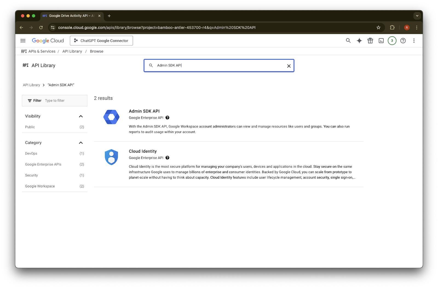Open the ChatGPT Google Connector project picker

tap(101, 41)
